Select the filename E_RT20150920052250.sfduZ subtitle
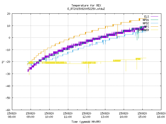Image resolution: width=166 pixels, height=124 pixels. point(86,9)
